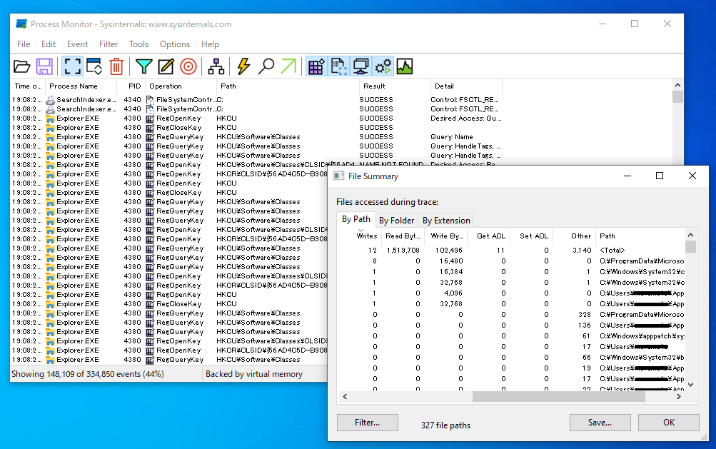Open the Help menu
This screenshot has width=716, height=449.
210,44
